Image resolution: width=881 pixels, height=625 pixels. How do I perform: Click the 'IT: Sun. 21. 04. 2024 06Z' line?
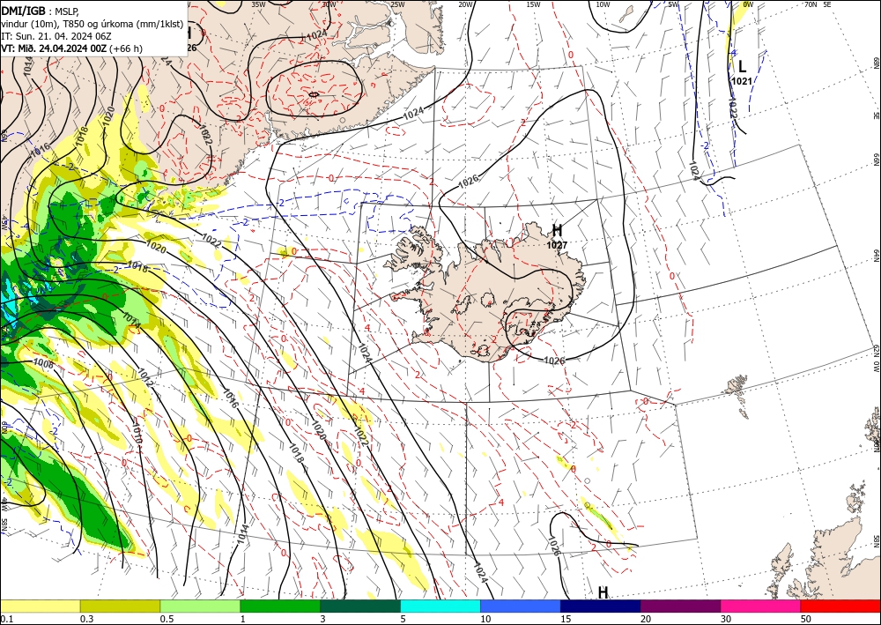click(x=56, y=36)
